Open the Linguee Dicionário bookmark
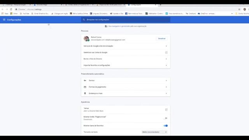Viewport: 249px width, 140px height. [99, 14]
